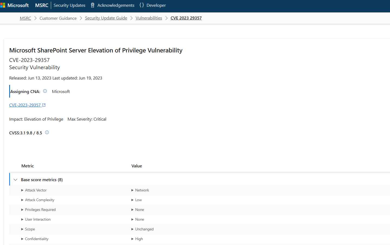Click info icon next to CVSS score
390x245 pixels.
[47, 133]
